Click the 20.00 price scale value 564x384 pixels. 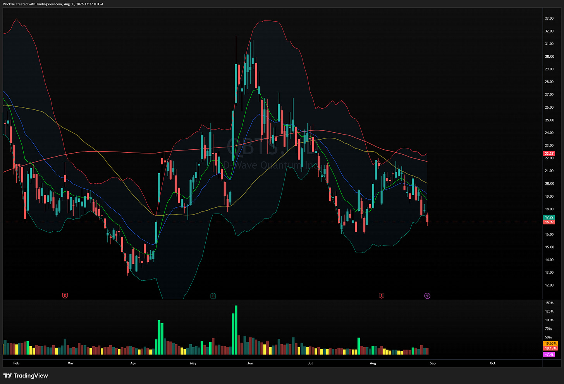[549, 184]
